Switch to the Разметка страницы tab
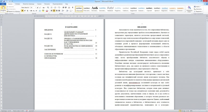 coord(28,4)
